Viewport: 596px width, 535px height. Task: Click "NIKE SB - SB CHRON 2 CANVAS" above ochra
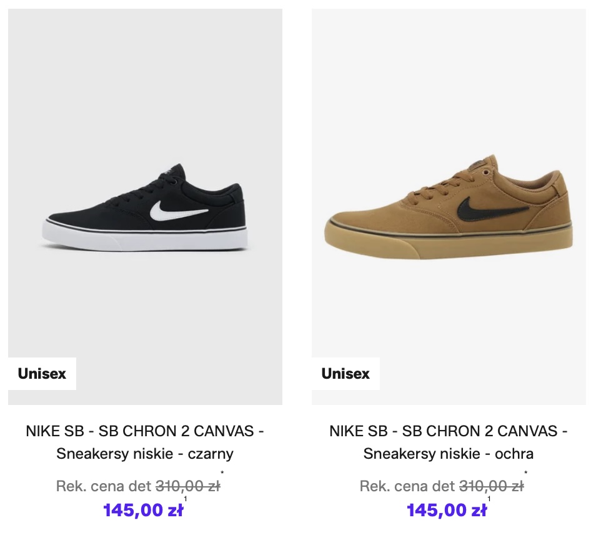449,431
